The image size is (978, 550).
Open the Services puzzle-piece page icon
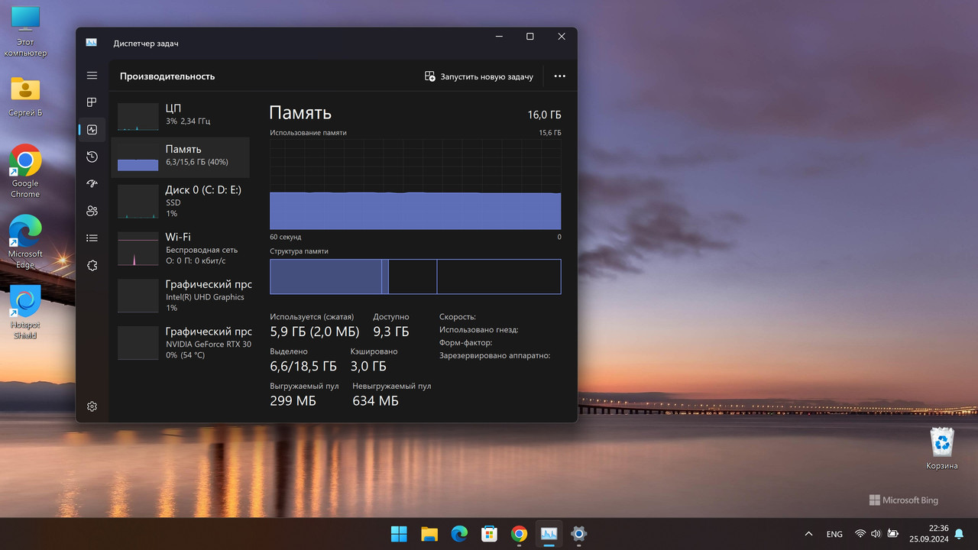(x=92, y=265)
